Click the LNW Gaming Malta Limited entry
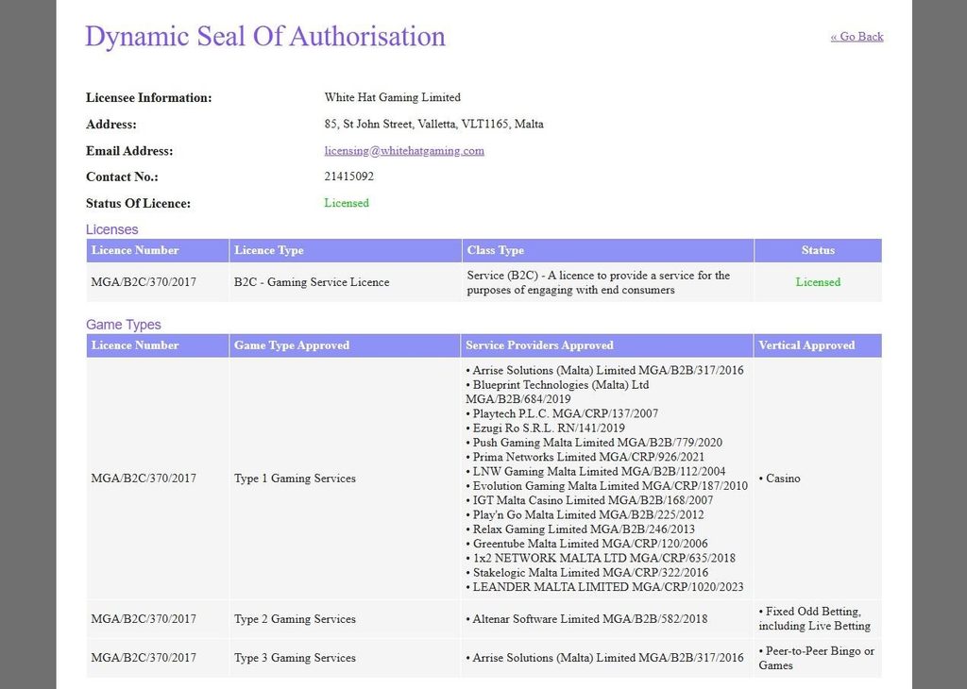Screen dimensions: 967x689 (596, 472)
